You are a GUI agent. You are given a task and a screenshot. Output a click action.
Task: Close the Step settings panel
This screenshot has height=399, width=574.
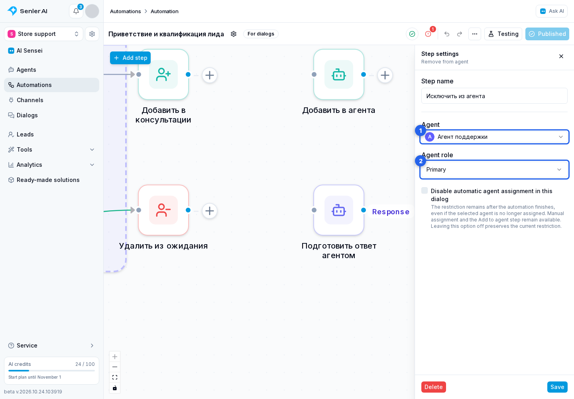(x=561, y=56)
